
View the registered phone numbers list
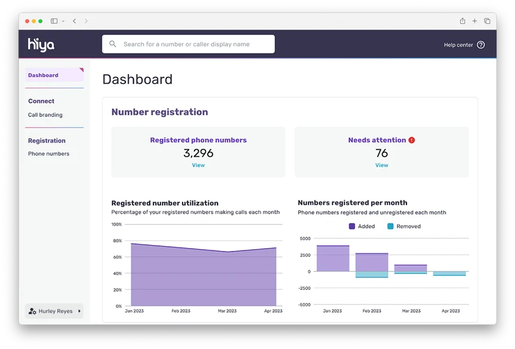pyautogui.click(x=198, y=165)
